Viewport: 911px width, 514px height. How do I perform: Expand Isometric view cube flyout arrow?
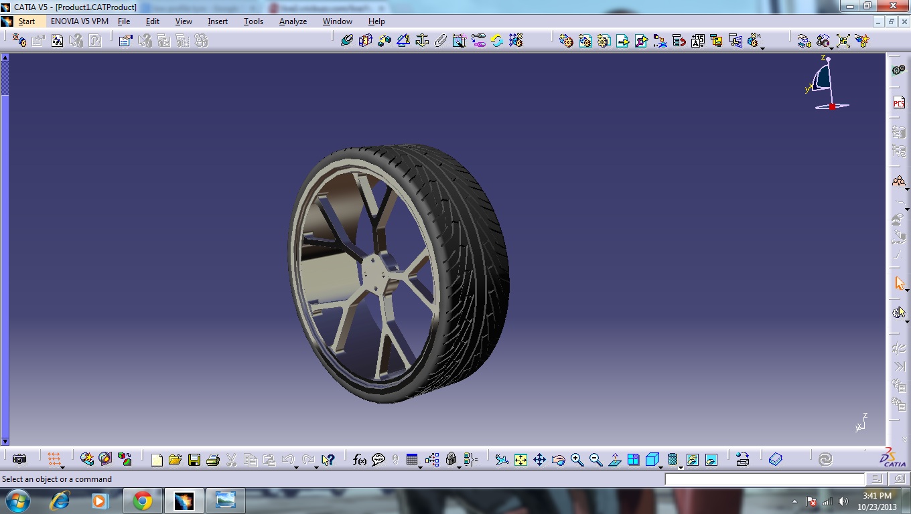pos(660,467)
